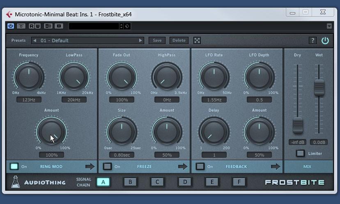Enable the Feedback On switch
The width and height of the screenshot is (340, 204).
pyautogui.click(x=200, y=166)
